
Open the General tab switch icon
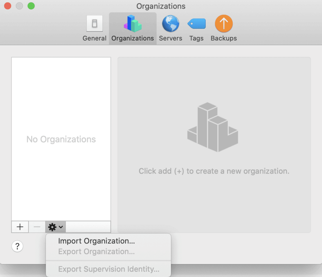pos(94,23)
